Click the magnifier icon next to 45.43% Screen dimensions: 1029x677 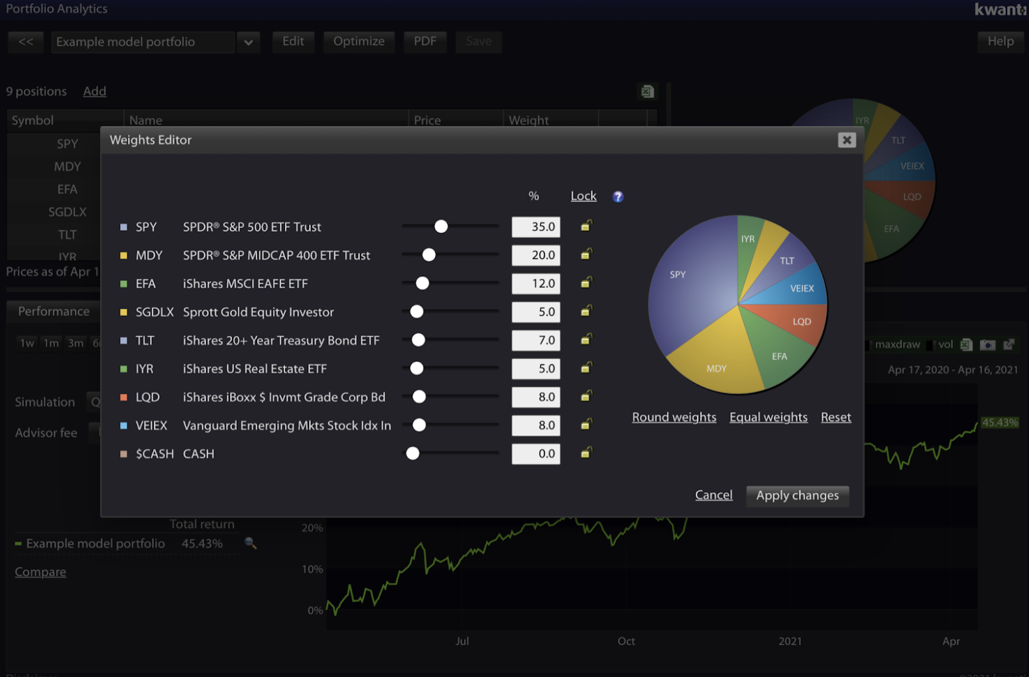(251, 543)
